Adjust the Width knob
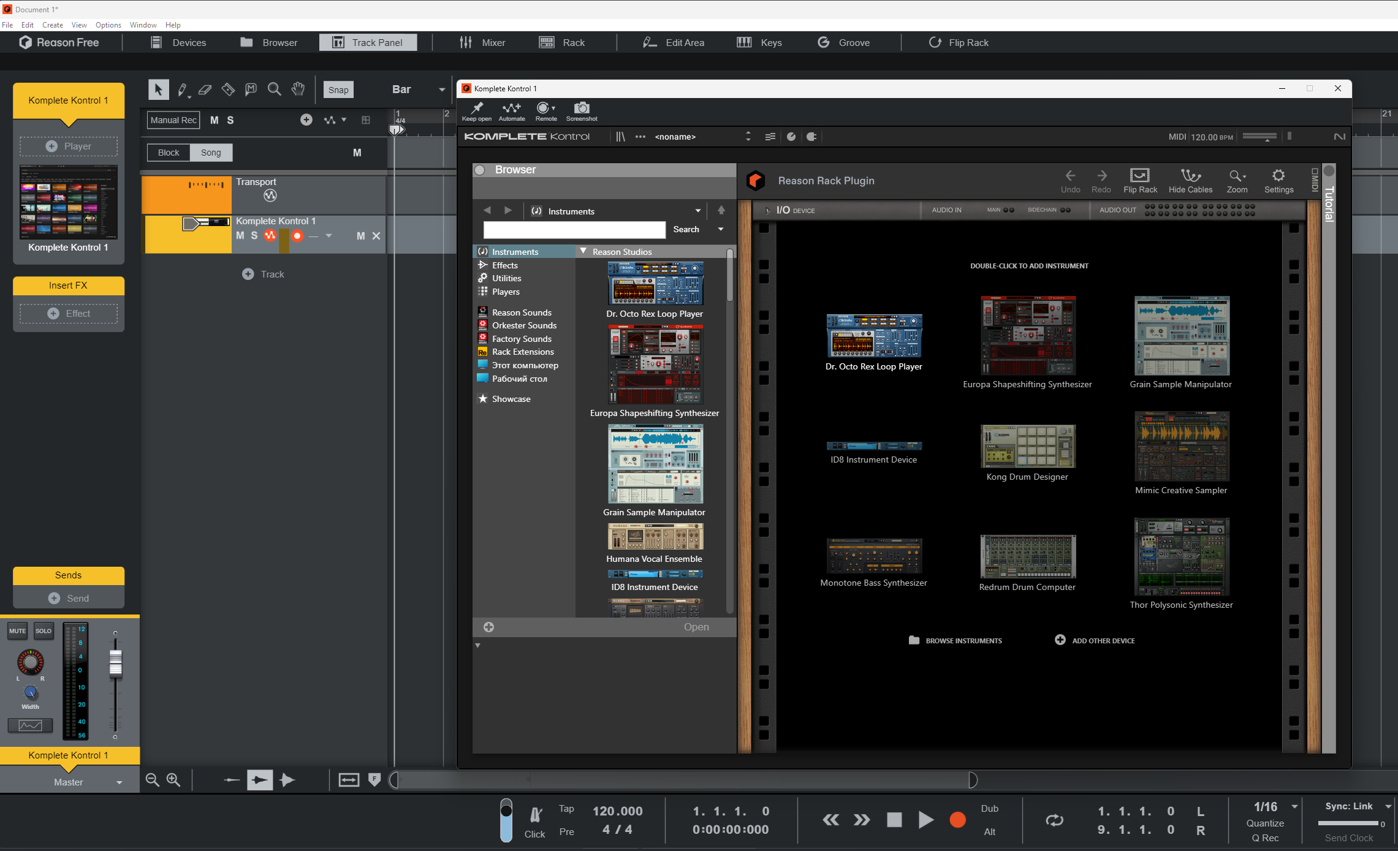 (x=31, y=693)
